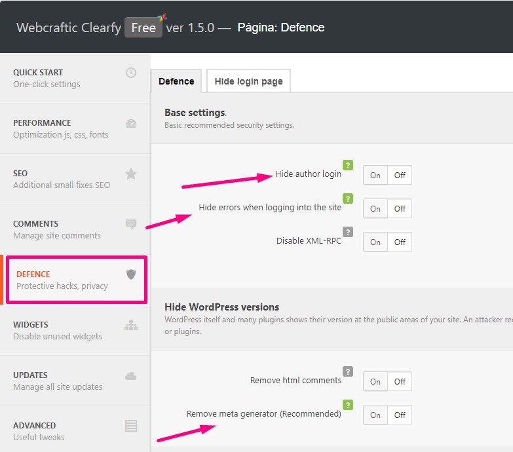Click the Defence shield icon
Image resolution: width=513 pixels, height=452 pixels.
tap(131, 274)
